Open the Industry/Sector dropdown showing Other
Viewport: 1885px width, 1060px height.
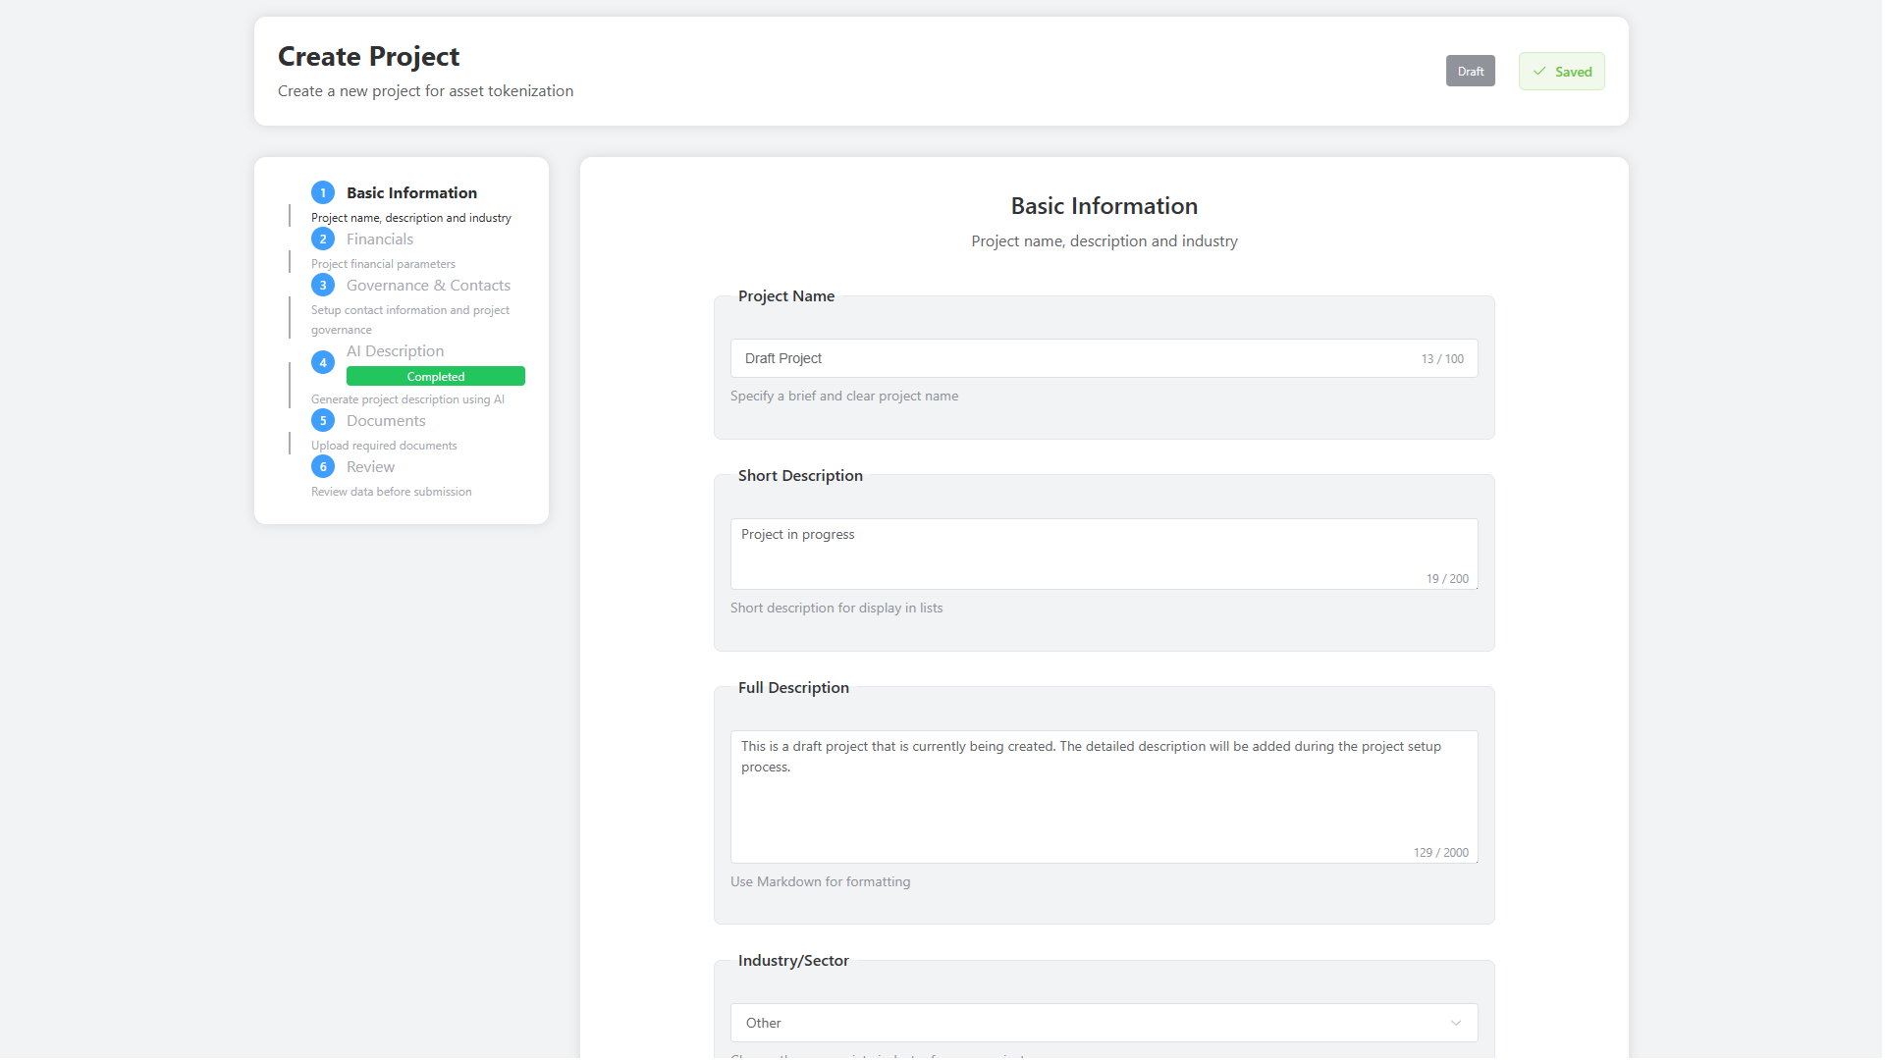coord(1104,1023)
